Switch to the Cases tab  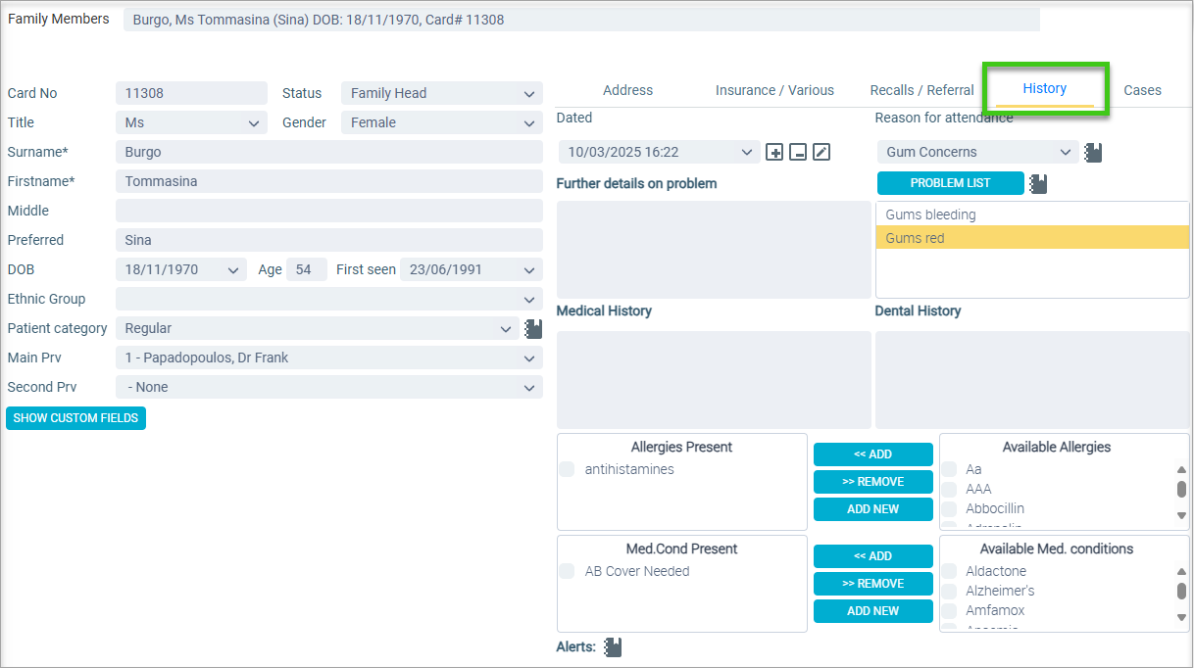tap(1142, 90)
